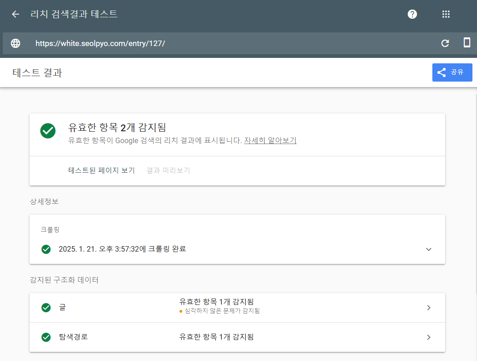The width and height of the screenshot is (477, 361).
Task: Go back with the left arrow icon
Action: [x=15, y=14]
